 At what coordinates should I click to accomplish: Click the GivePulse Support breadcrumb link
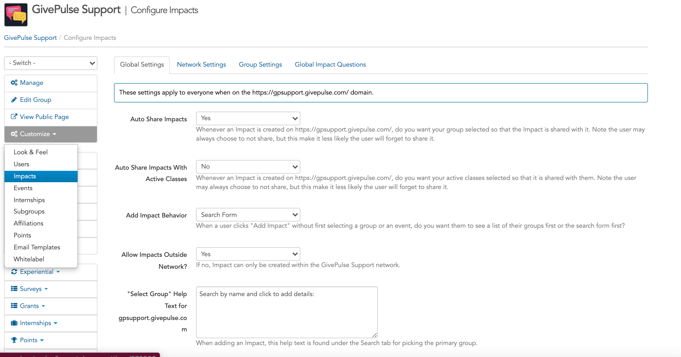(30, 38)
